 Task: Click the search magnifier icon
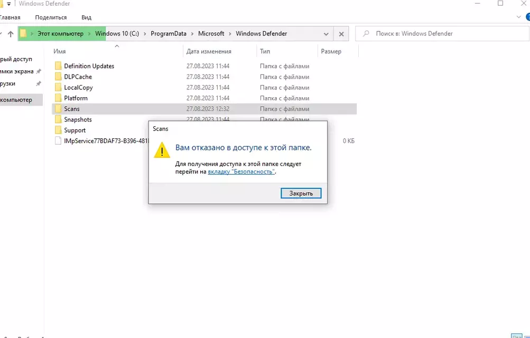point(366,33)
